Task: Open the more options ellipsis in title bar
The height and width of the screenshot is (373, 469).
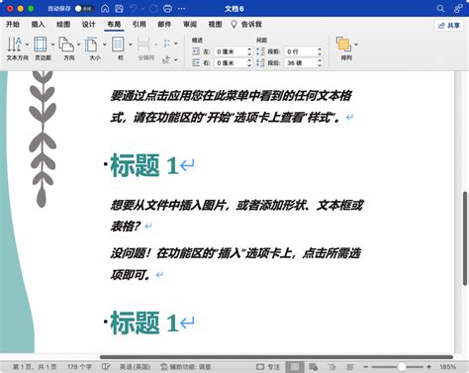Action: click(x=181, y=9)
